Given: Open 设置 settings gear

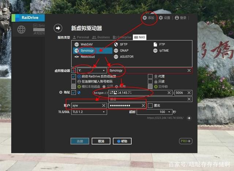Looking at the screenshot, I should click(x=161, y=18).
